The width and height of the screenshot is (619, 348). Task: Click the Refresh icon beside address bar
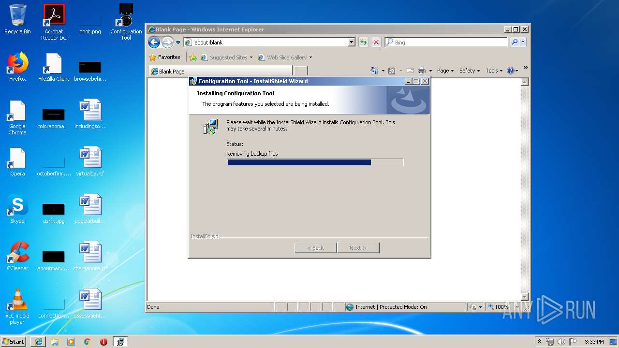click(363, 43)
